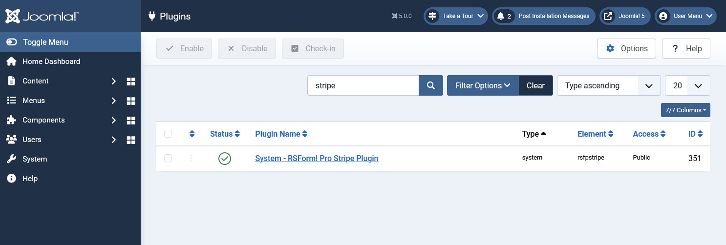The height and width of the screenshot is (245, 726).
Task: Click the search field containing stripe
Action: point(363,85)
